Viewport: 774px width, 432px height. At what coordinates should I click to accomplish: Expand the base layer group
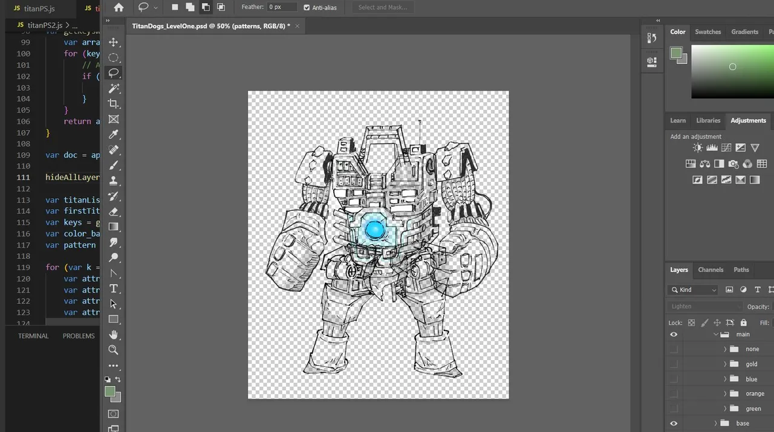pos(716,424)
